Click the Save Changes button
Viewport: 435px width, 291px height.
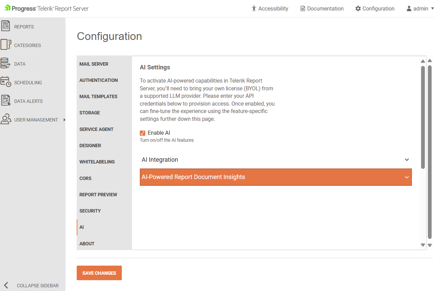tap(99, 273)
